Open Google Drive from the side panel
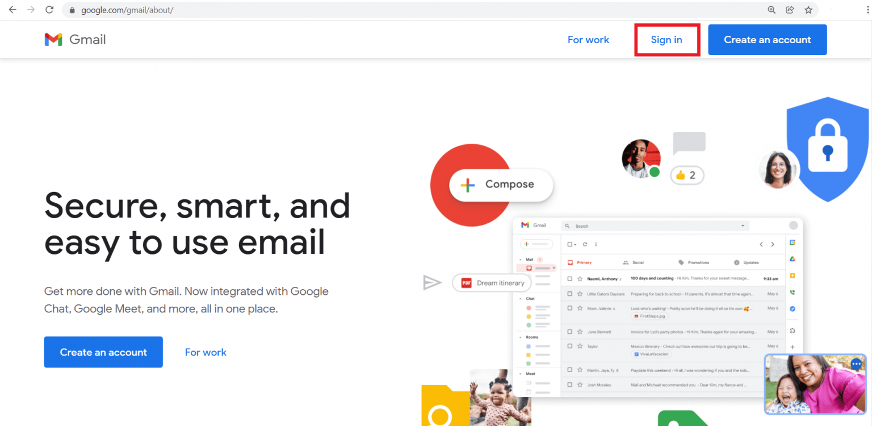This screenshot has width=872, height=426. click(x=793, y=260)
